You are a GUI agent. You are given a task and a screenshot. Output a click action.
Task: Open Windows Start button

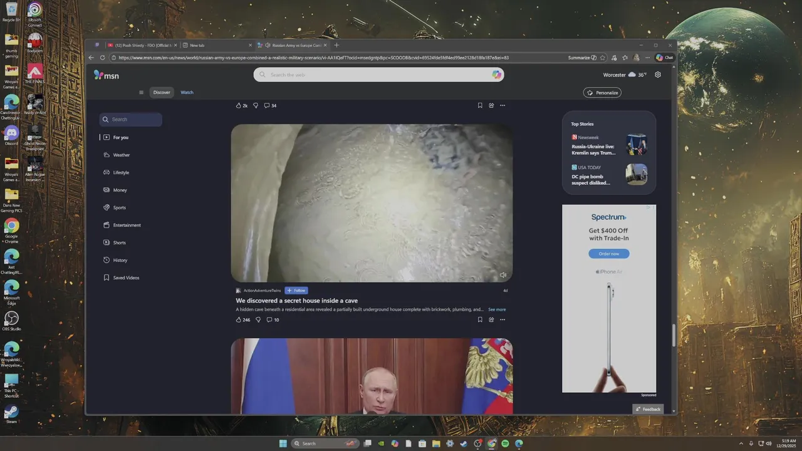coord(283,443)
